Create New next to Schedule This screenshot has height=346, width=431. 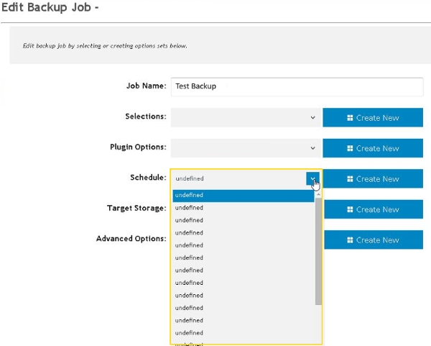373,178
